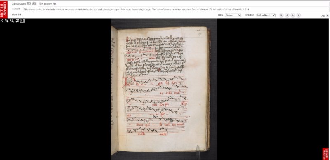Click the pan/move tool icon in viewer toolbar
The width and height of the screenshot is (330, 160).
(2, 21)
